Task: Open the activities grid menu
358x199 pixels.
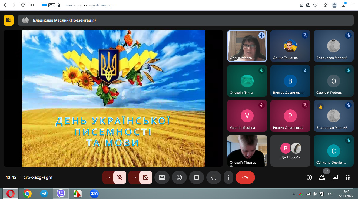Action: 348,177
